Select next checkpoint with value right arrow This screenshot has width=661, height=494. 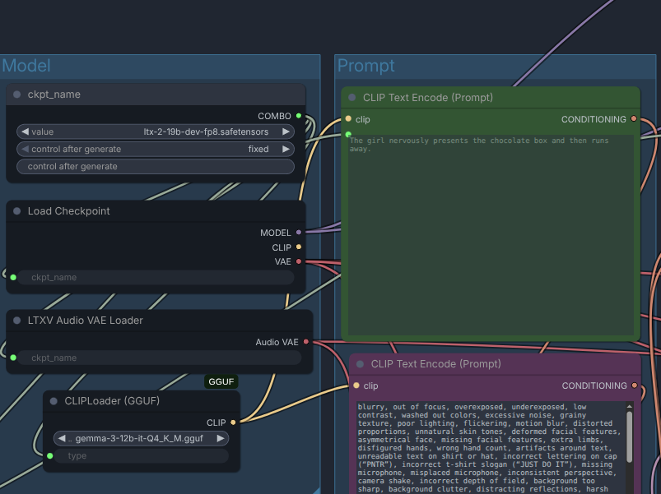click(x=286, y=132)
